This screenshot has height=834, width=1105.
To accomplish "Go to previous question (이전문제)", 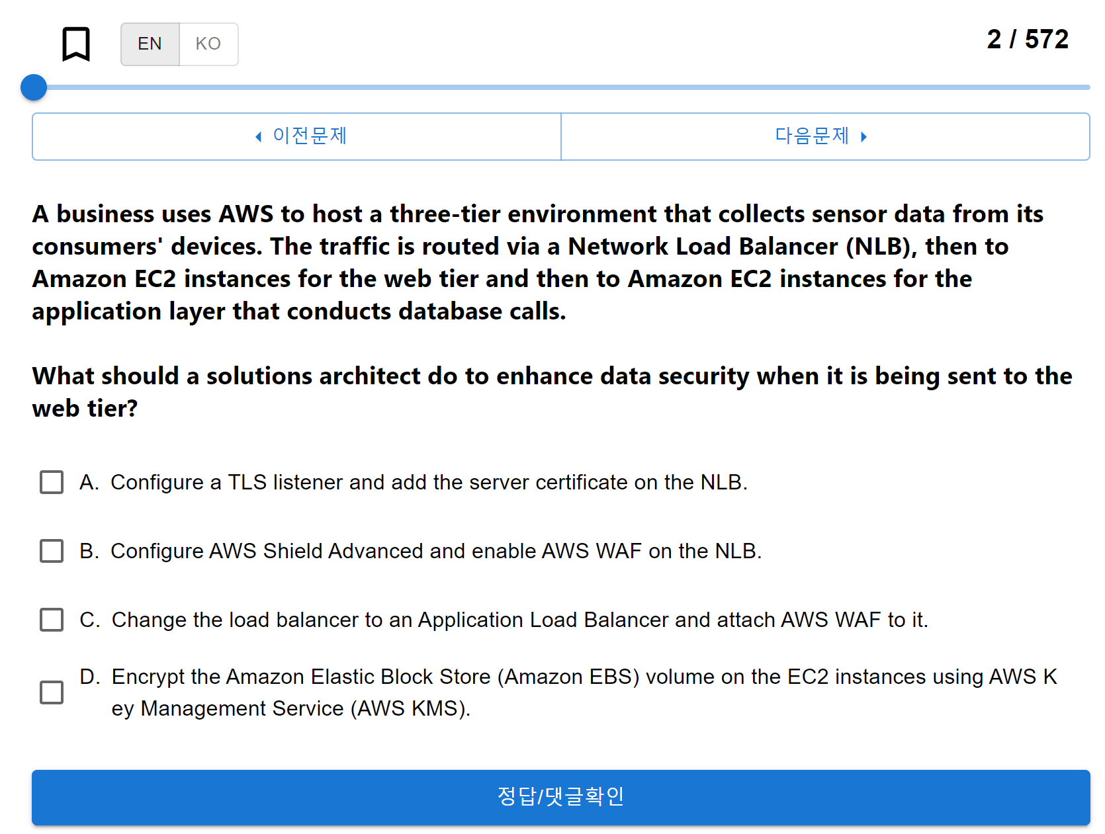I will 296,136.
